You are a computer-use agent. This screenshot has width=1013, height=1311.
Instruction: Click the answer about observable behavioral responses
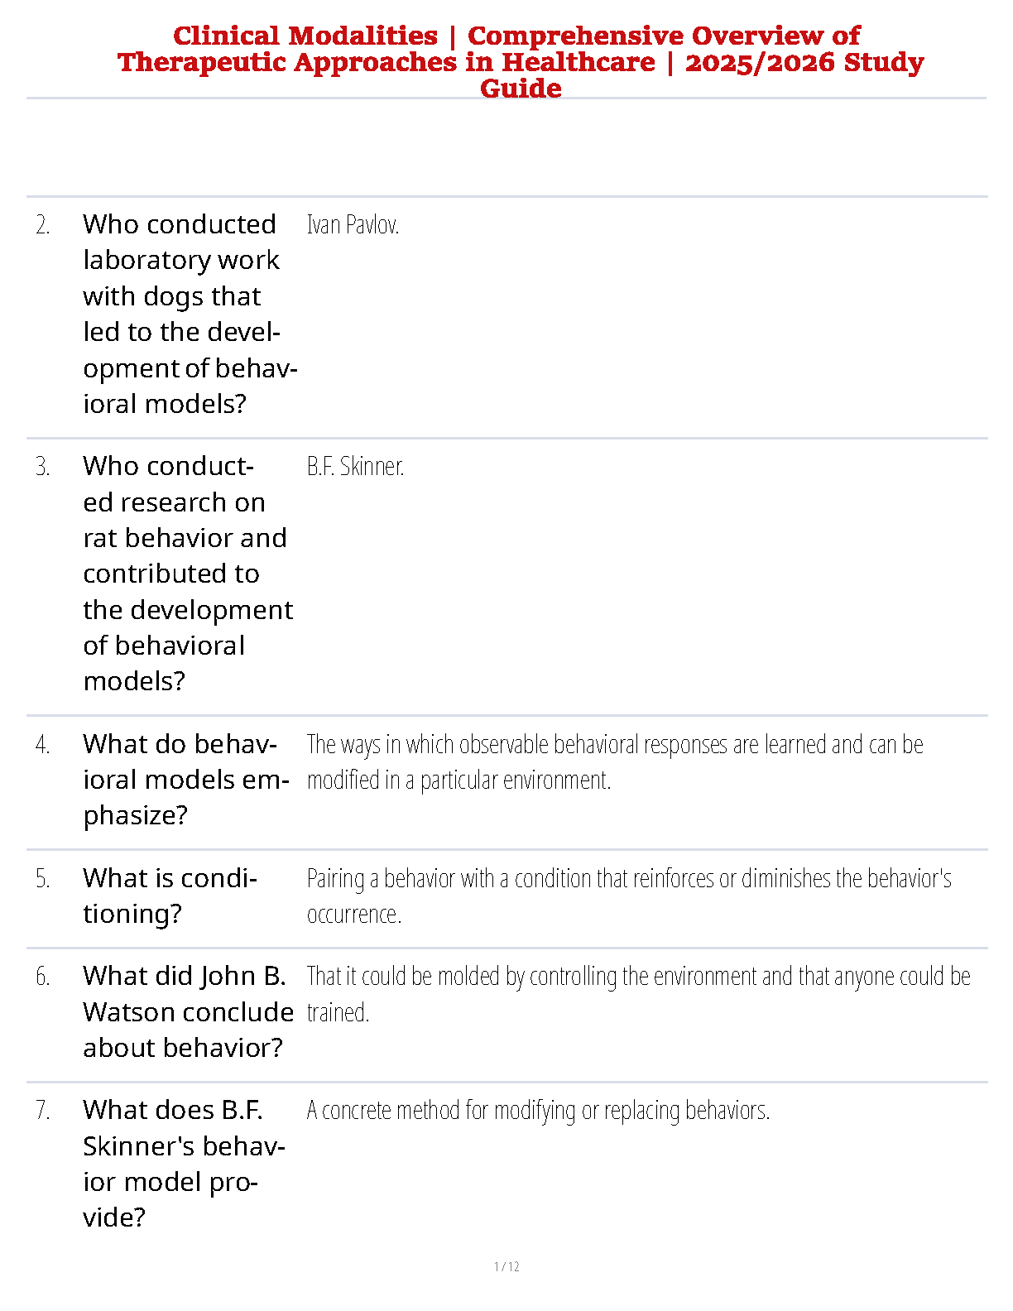(614, 761)
